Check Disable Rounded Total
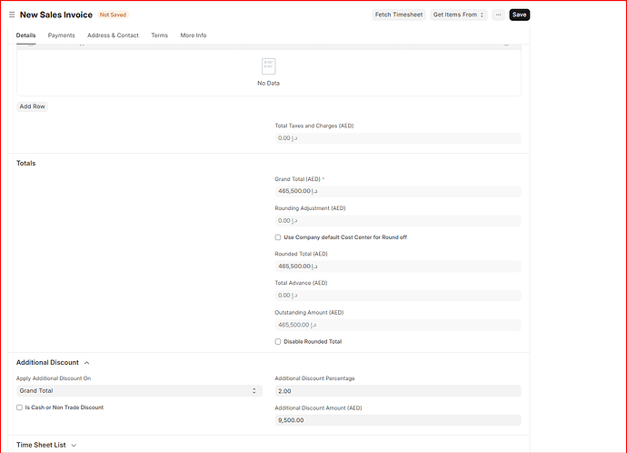Image resolution: width=627 pixels, height=453 pixels. click(278, 342)
